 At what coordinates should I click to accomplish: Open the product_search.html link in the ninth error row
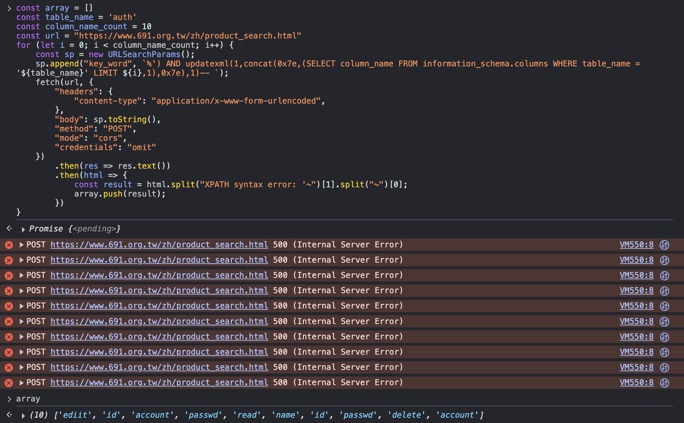(x=159, y=367)
